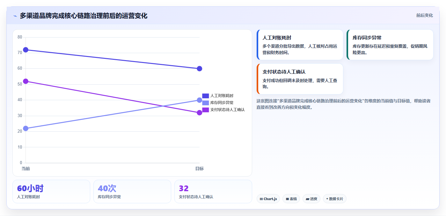Click the 人工对账耗时 data point at 目标 (60)
The width and height of the screenshot is (446, 216).
(200, 69)
